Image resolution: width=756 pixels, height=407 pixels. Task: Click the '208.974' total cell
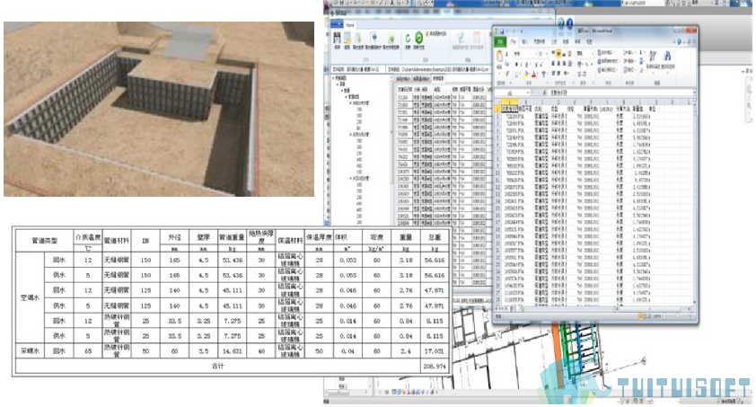(x=434, y=366)
